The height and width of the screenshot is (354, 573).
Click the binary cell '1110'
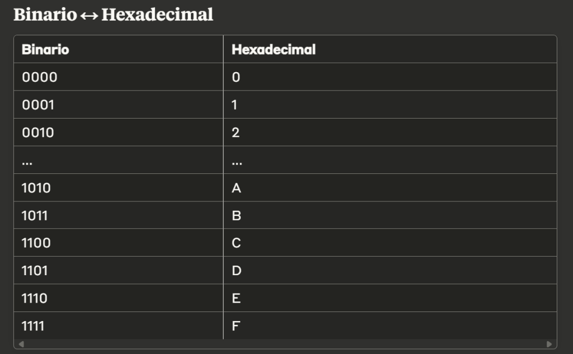click(35, 299)
